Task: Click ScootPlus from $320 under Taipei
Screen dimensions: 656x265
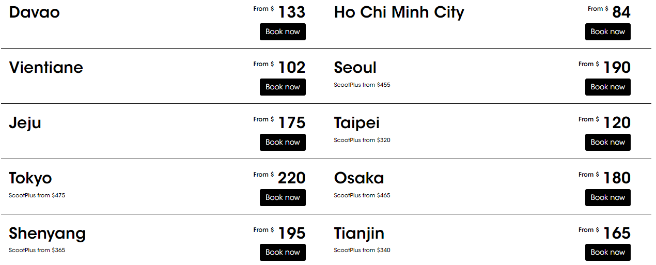Action: tap(362, 140)
